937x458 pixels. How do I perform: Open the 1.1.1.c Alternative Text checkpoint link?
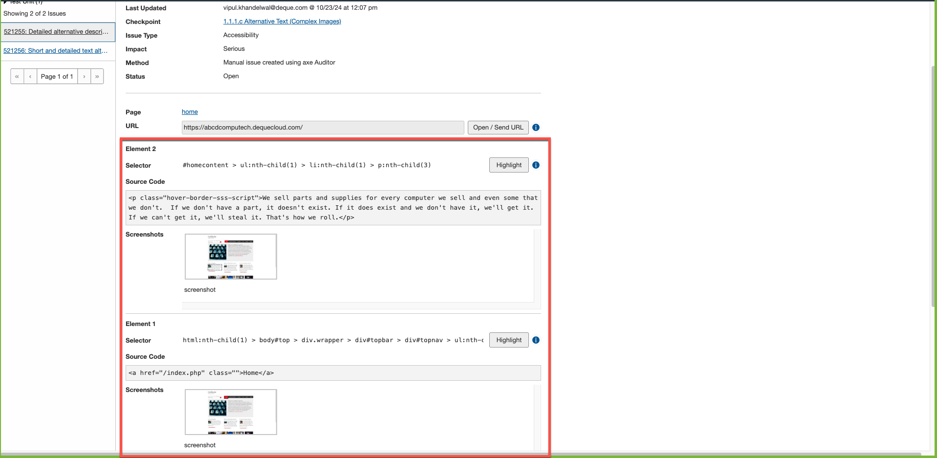[x=282, y=22]
